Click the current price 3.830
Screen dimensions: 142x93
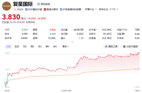(x=11, y=17)
